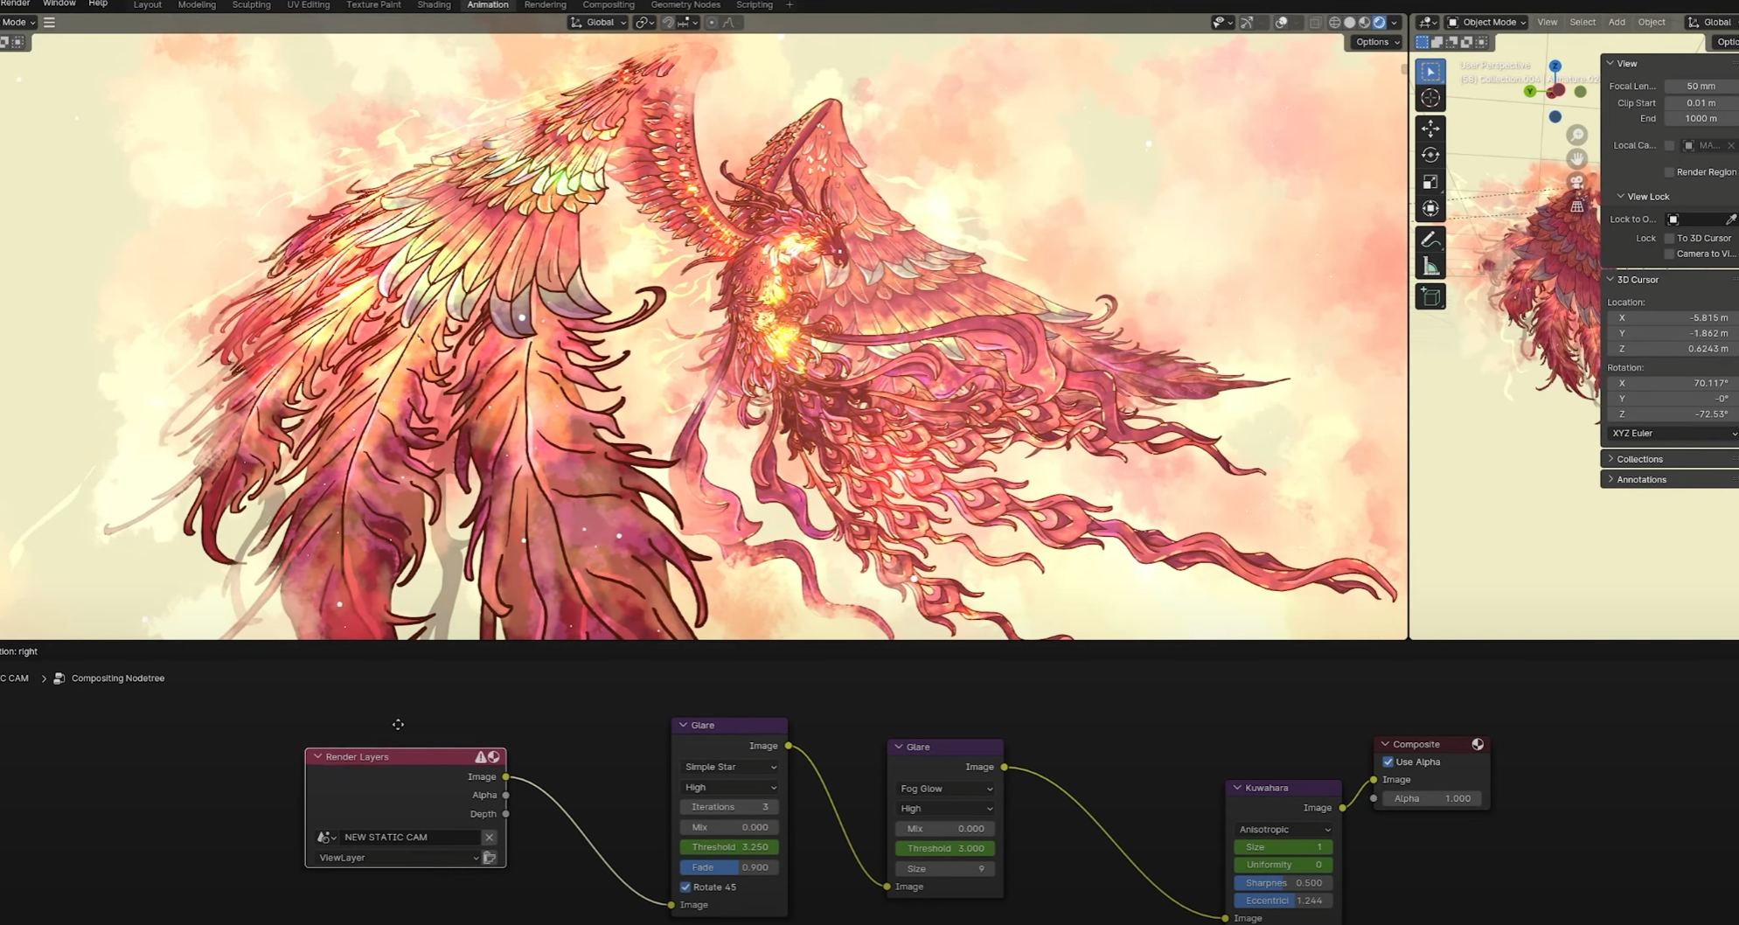Pick the Measure ruler tool

[1430, 267]
